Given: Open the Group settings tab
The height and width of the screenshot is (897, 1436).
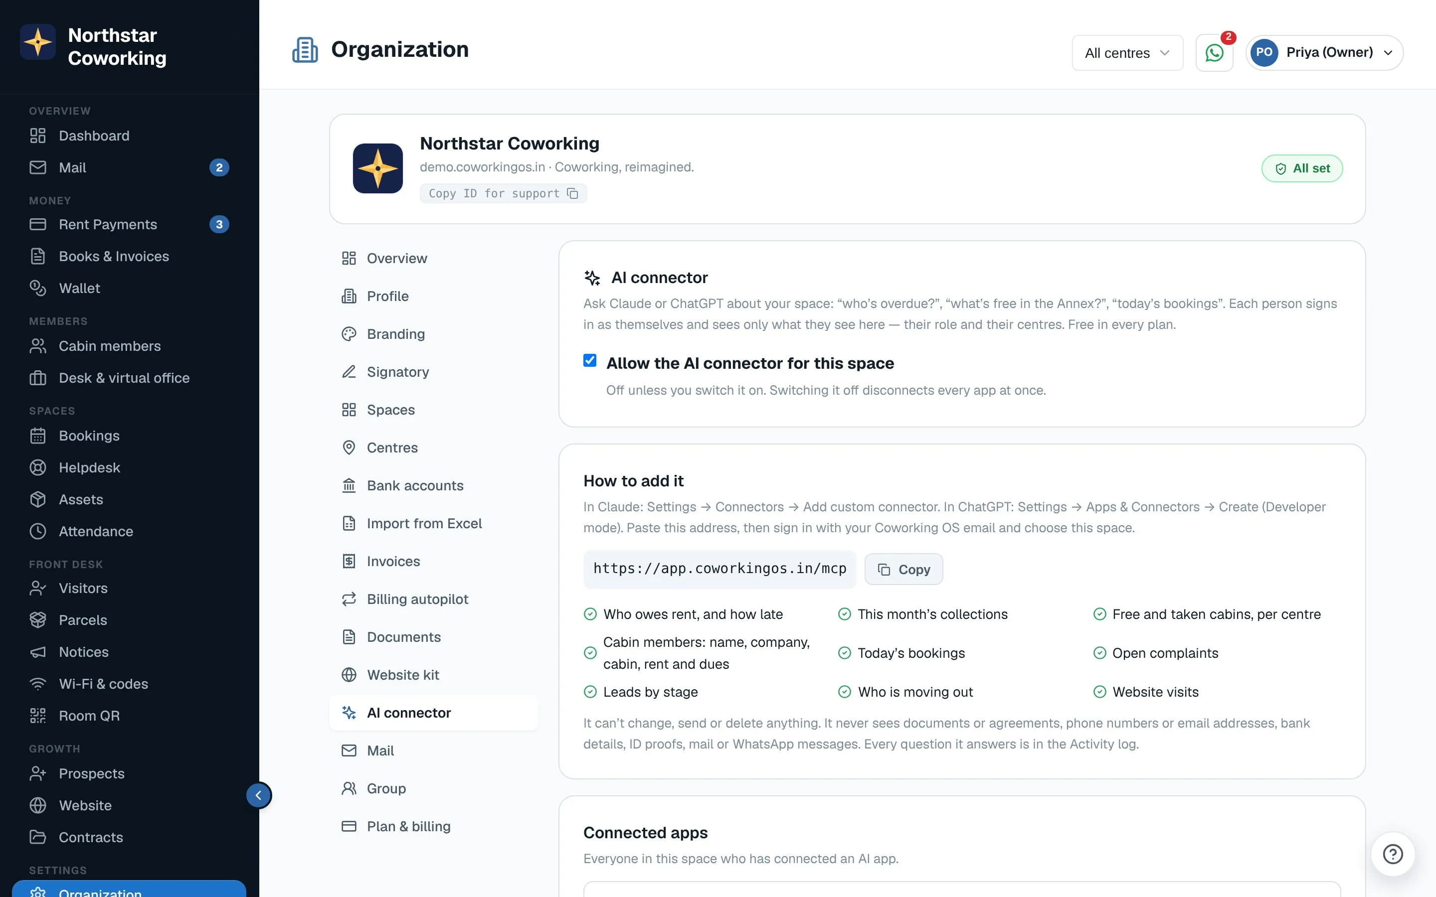Looking at the screenshot, I should coord(434,788).
